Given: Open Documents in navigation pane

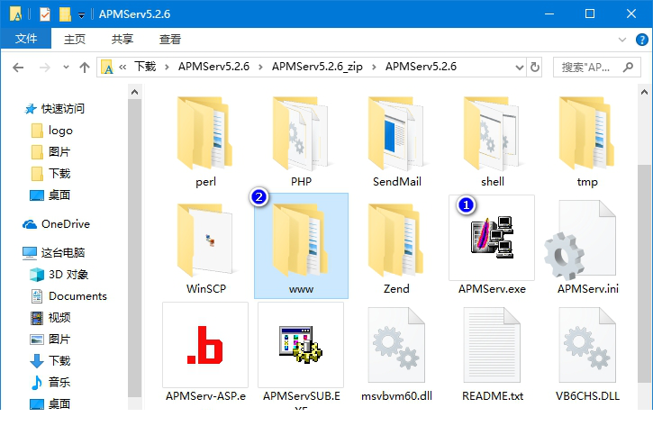Looking at the screenshot, I should click(69, 296).
